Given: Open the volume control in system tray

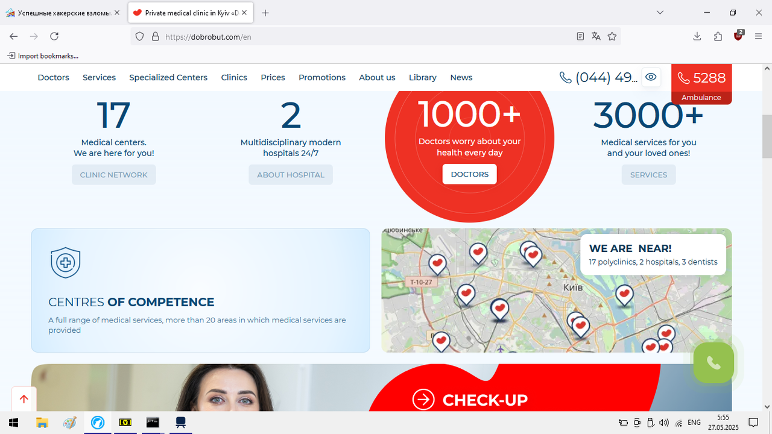Looking at the screenshot, I should click(x=664, y=423).
